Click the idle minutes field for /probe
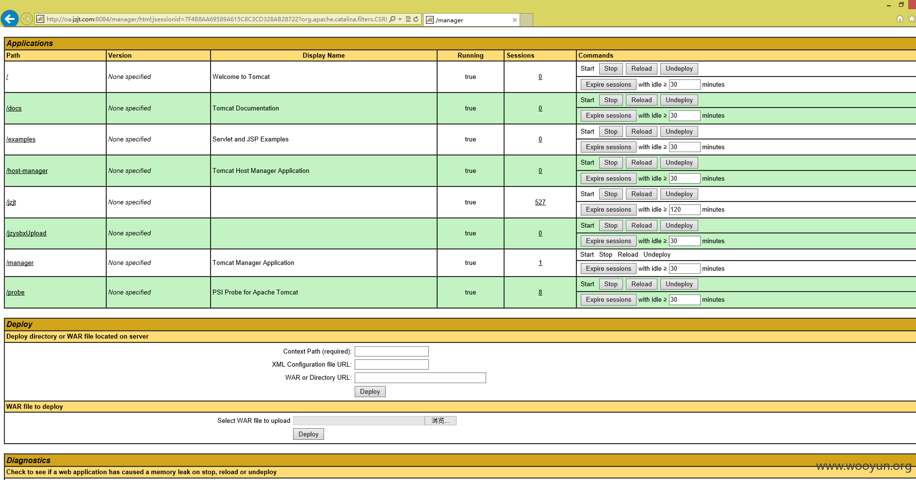This screenshot has width=916, height=480. point(685,300)
